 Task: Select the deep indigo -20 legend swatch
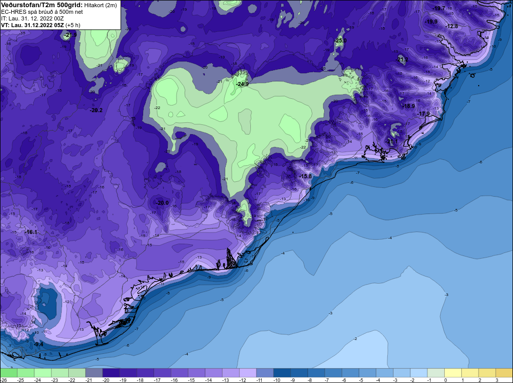[111, 373]
